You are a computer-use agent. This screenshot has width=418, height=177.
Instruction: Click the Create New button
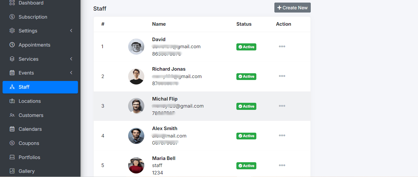coord(292,8)
